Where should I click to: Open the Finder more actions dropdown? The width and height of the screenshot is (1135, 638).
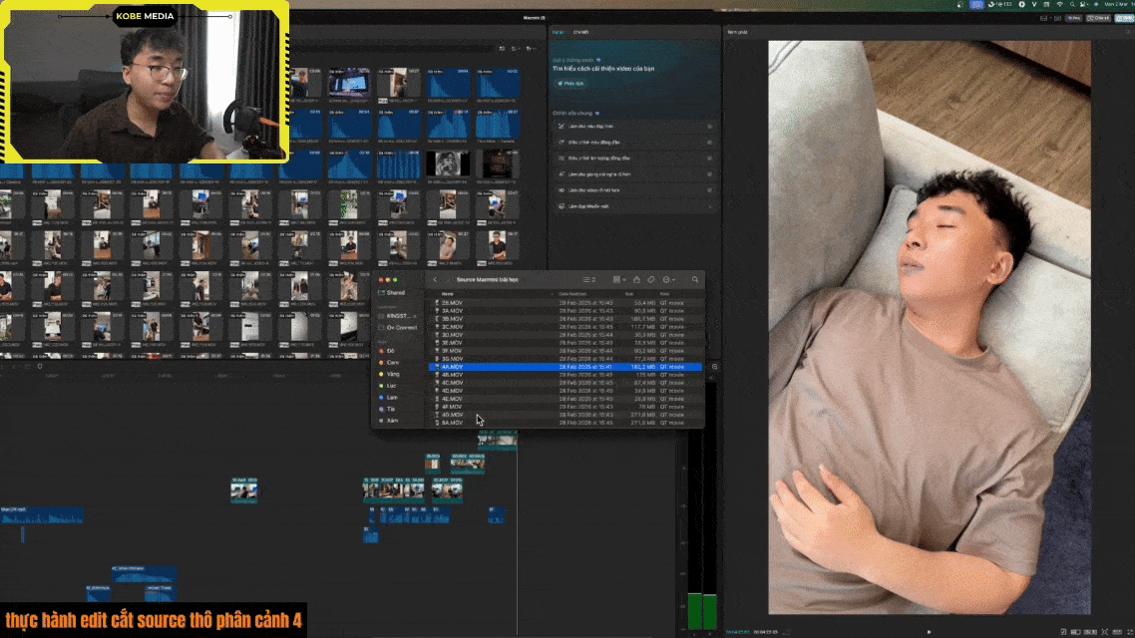[x=669, y=280]
